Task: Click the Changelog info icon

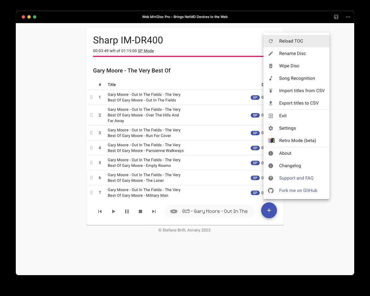Action: click(271, 166)
